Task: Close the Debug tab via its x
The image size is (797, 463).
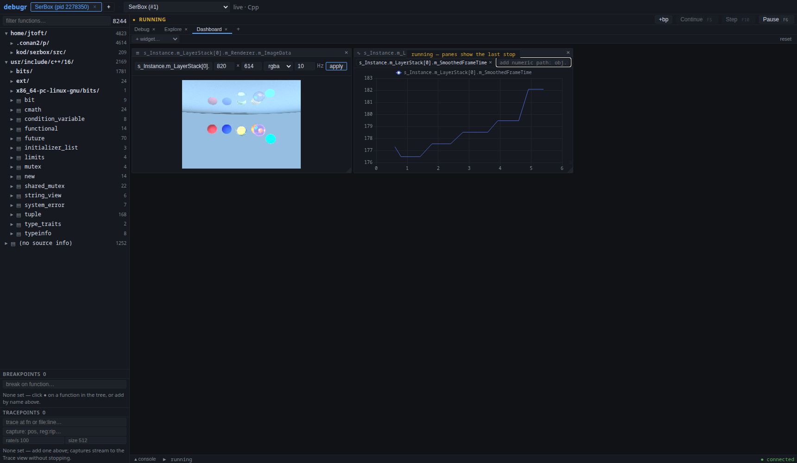Action: [154, 30]
